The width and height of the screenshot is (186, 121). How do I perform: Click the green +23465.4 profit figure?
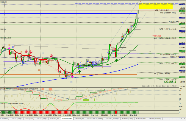click(170, 82)
